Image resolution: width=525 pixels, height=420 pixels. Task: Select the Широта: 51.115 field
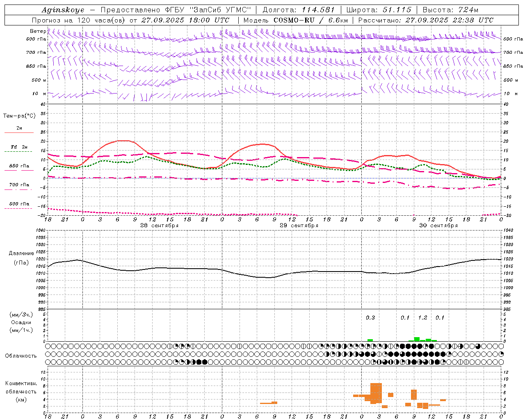[379, 10]
